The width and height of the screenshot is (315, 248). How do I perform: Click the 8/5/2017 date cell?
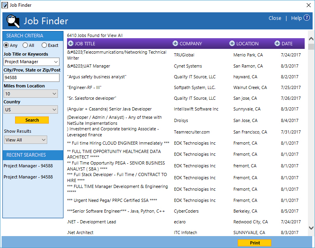[x=290, y=211]
